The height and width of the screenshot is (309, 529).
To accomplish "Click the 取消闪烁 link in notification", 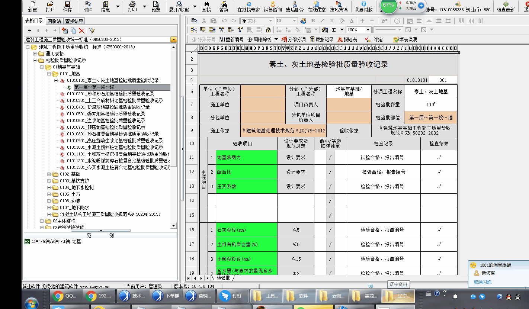I will (482, 282).
